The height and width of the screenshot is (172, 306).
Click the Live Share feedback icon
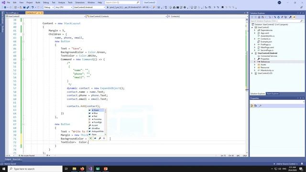[x=302, y=8]
